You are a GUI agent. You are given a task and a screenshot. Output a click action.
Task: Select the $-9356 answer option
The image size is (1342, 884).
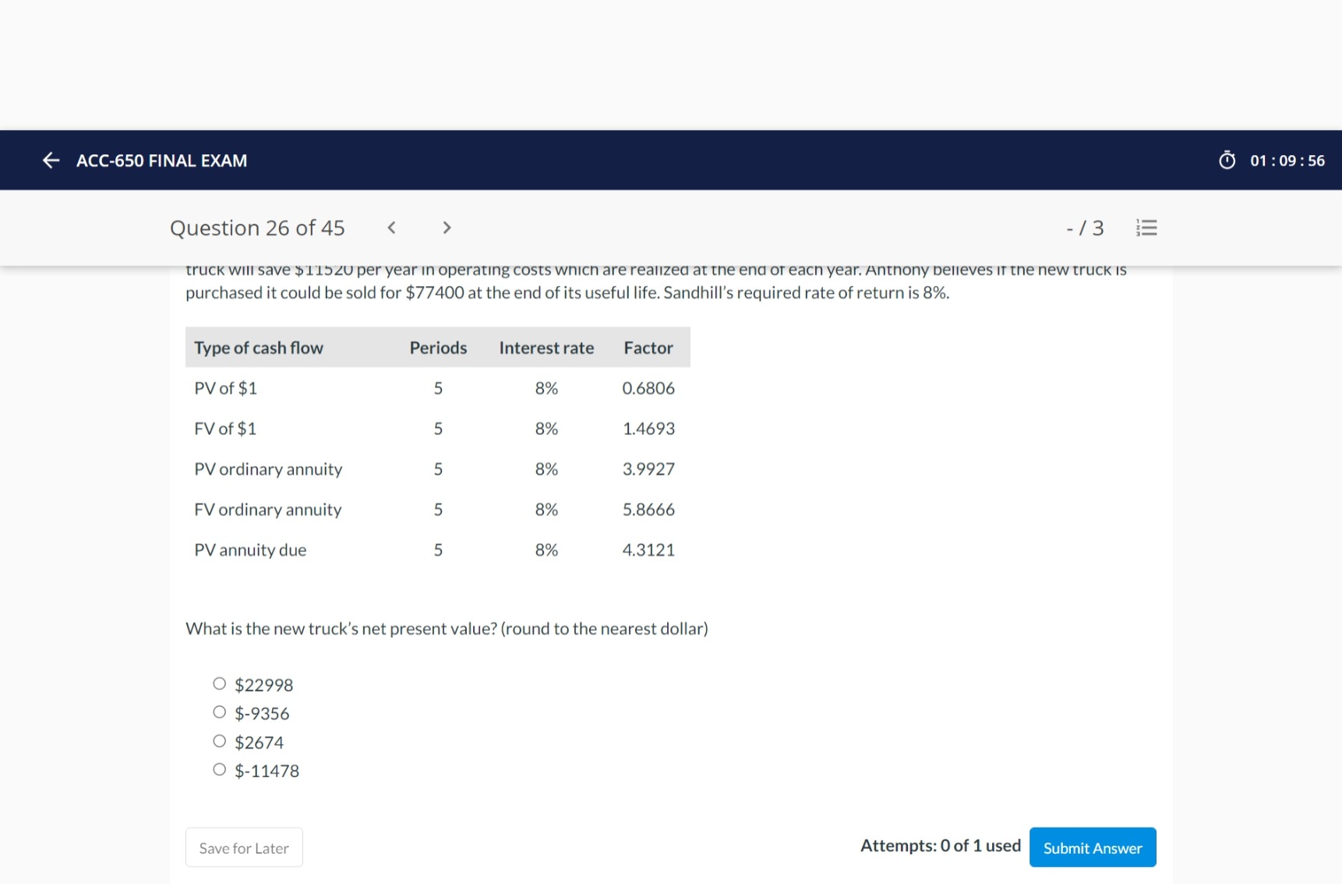click(x=220, y=713)
